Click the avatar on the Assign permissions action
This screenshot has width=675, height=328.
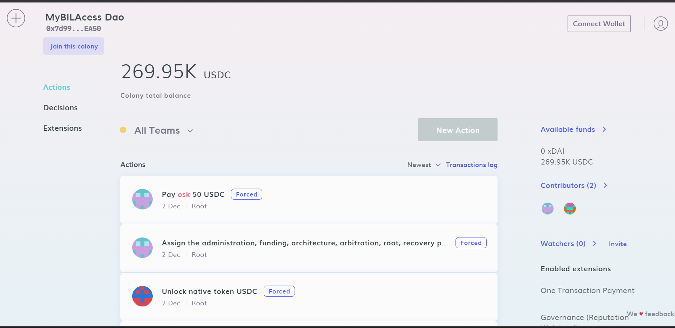pyautogui.click(x=142, y=248)
